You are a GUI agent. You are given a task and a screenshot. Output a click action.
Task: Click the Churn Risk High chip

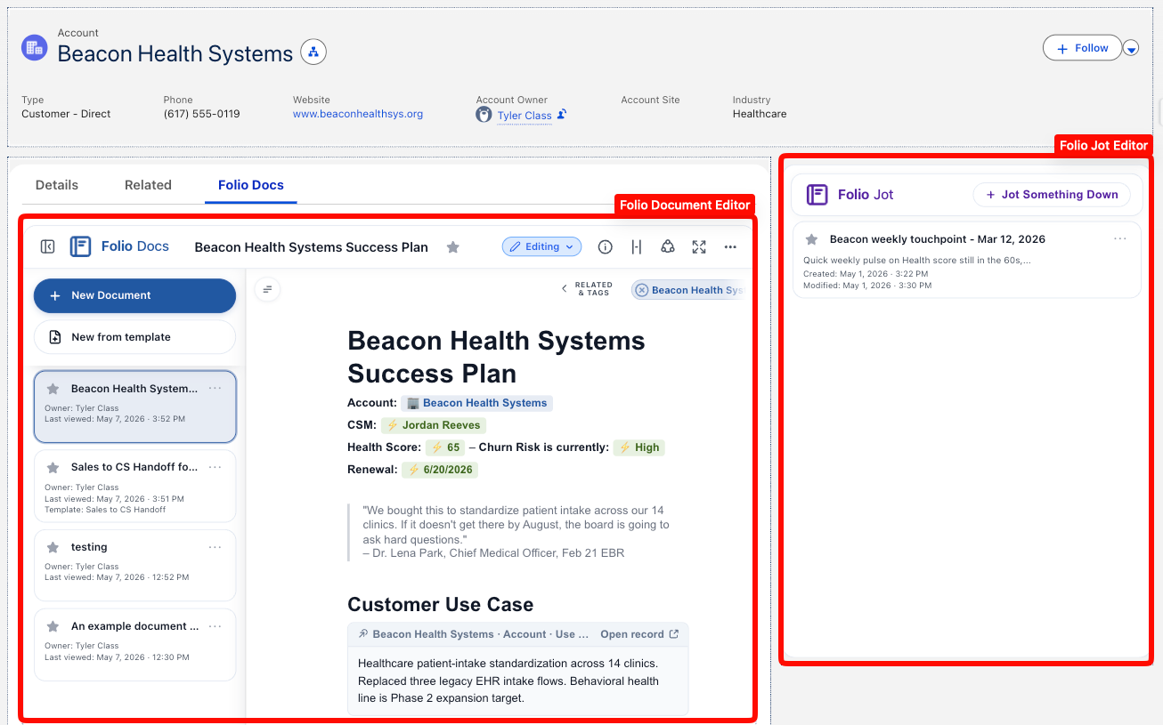tap(638, 447)
